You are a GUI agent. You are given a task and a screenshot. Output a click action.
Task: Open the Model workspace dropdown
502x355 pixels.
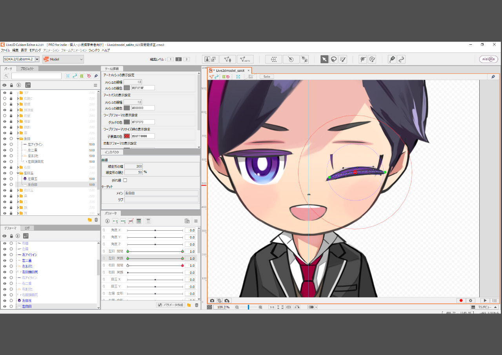[63, 59]
